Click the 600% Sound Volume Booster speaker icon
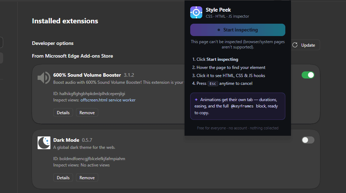 (44, 78)
